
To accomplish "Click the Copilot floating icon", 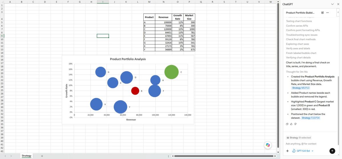I will tap(268, 145).
